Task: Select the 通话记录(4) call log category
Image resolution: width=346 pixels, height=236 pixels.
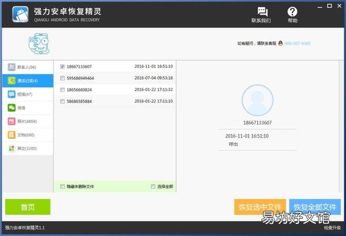Action: [x=28, y=81]
